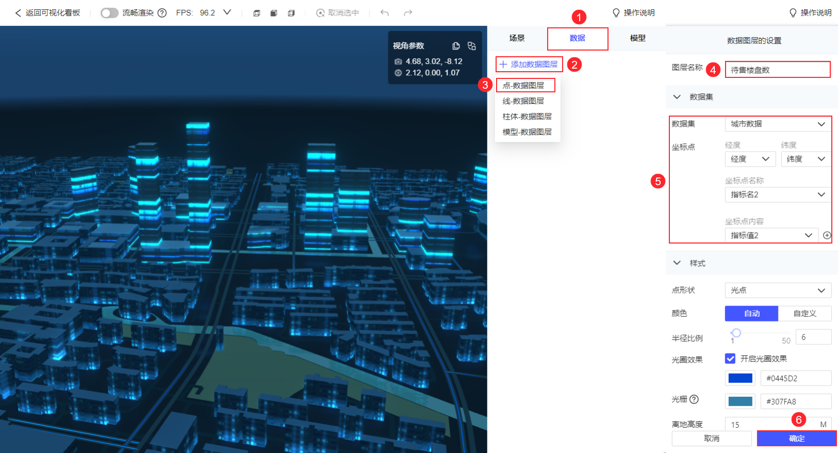Image resolution: width=838 pixels, height=453 pixels.
Task: Select 柱体-数据图层 from the menu
Action: 528,117
